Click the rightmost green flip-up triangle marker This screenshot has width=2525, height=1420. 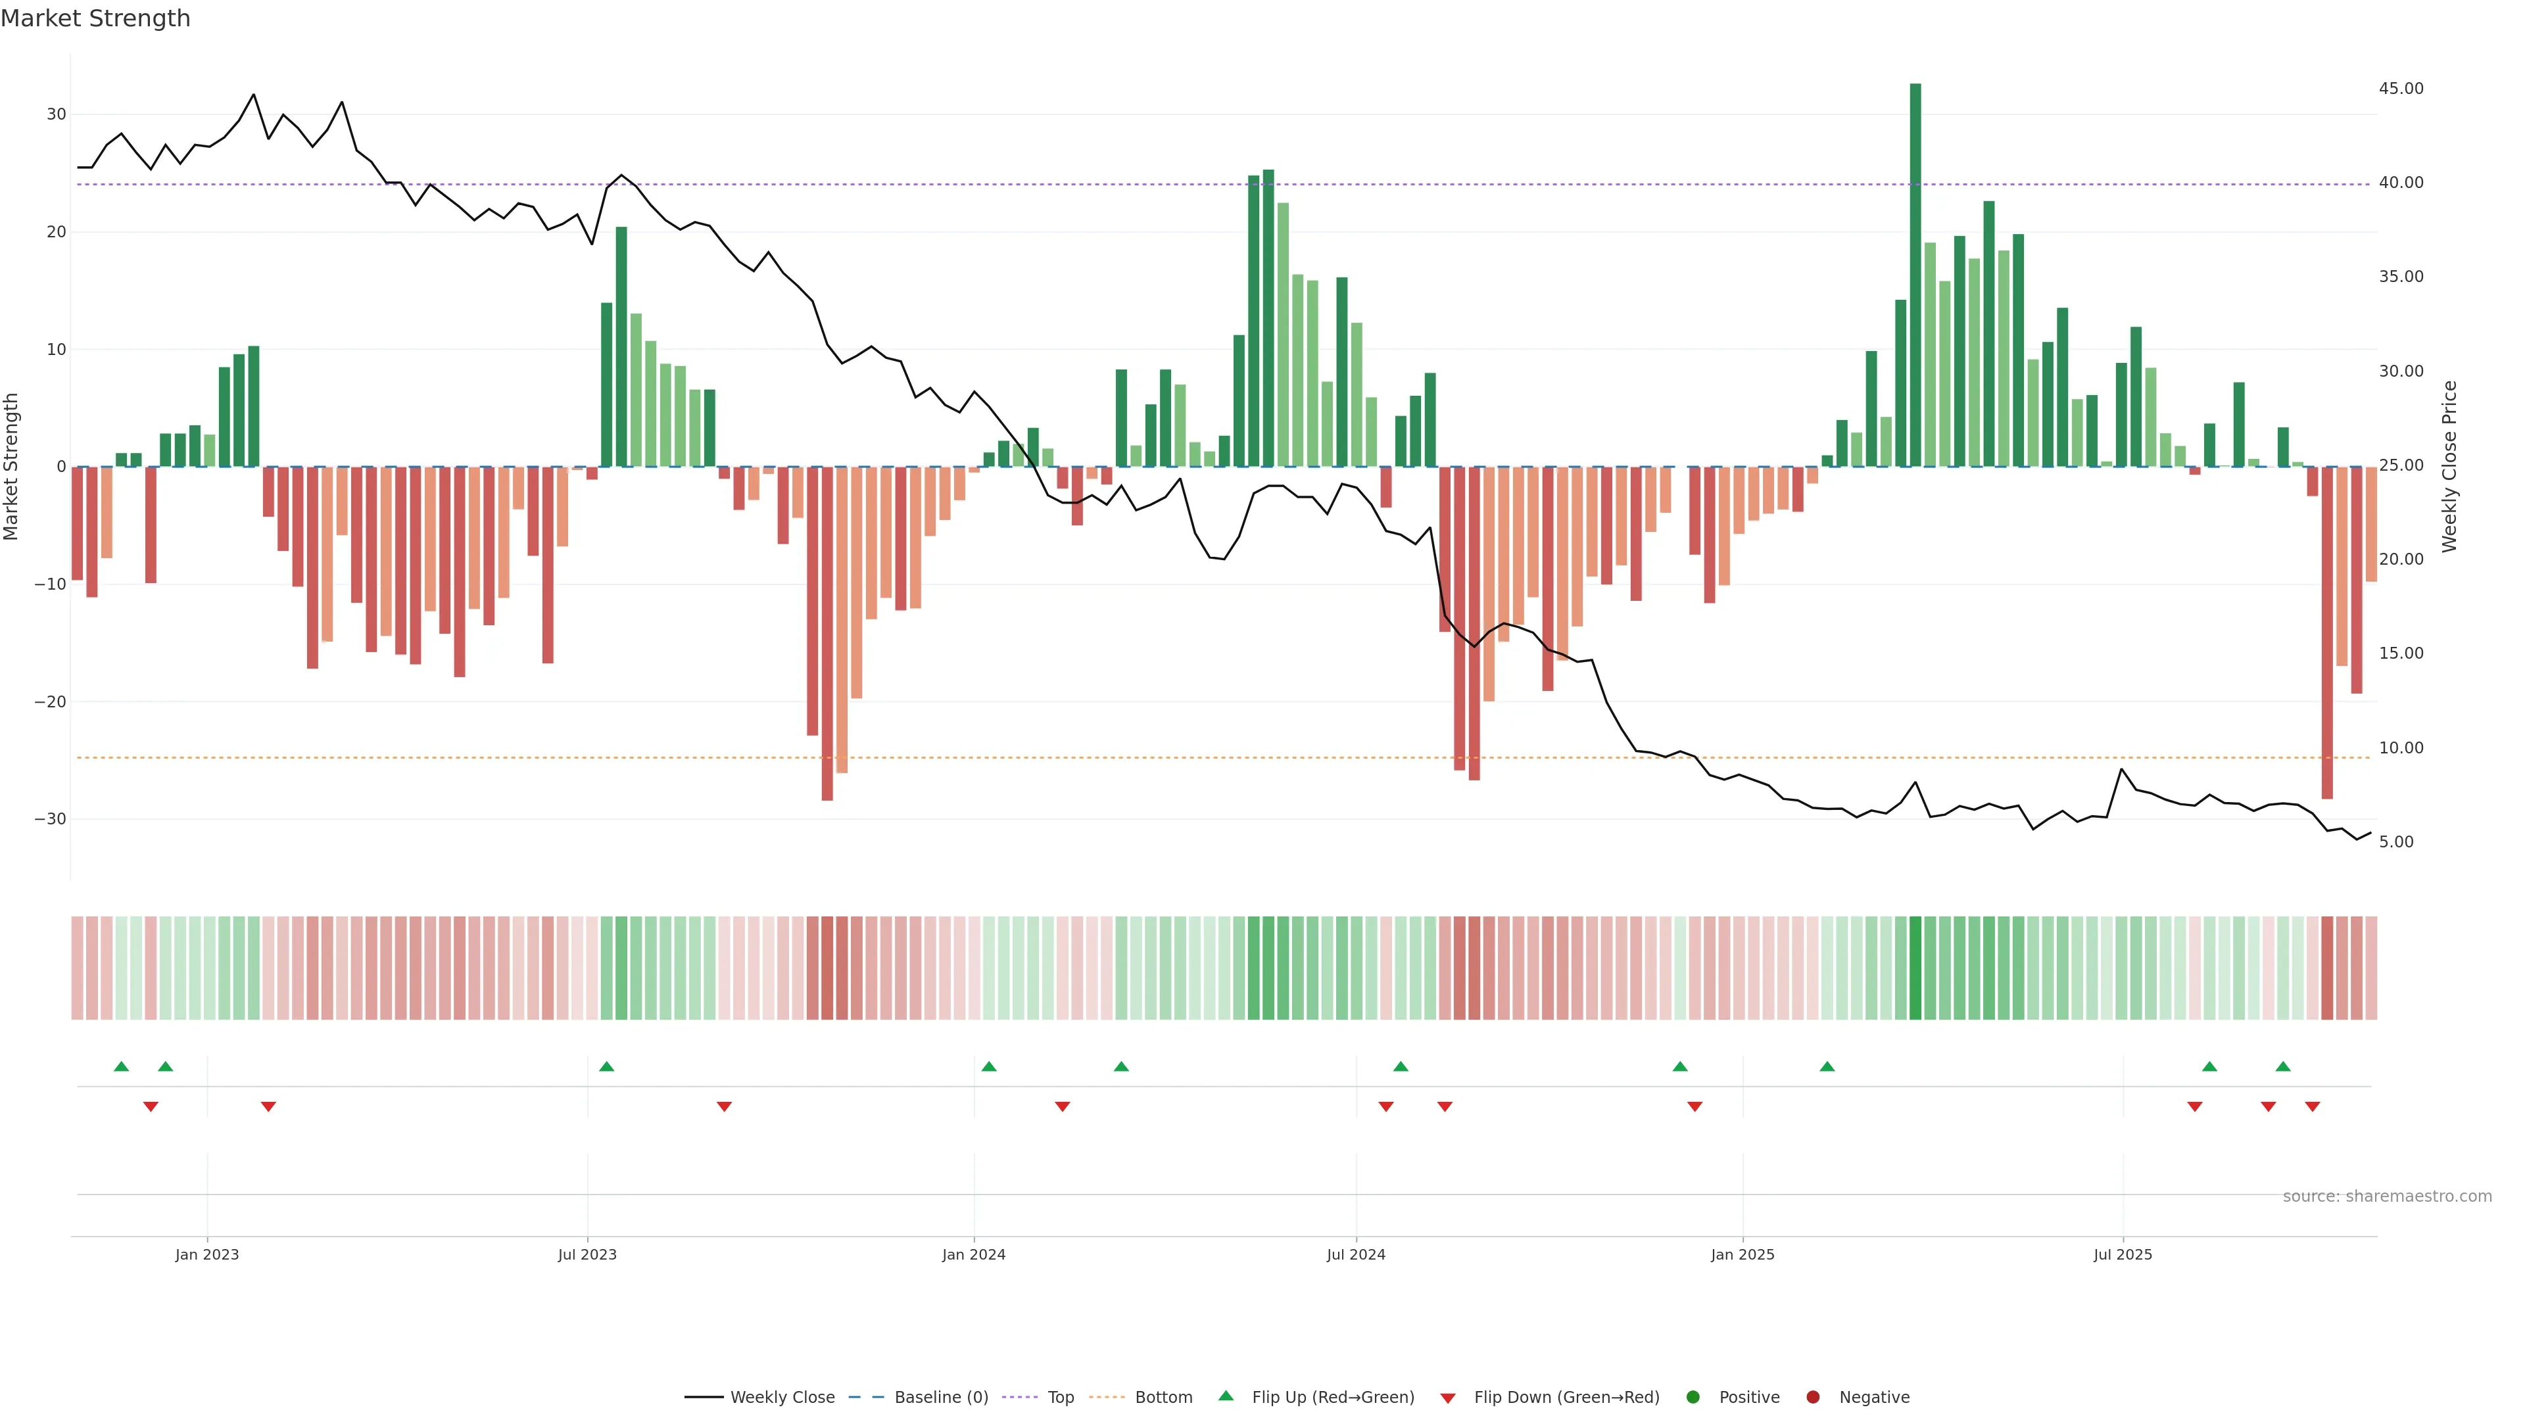(x=2283, y=1066)
